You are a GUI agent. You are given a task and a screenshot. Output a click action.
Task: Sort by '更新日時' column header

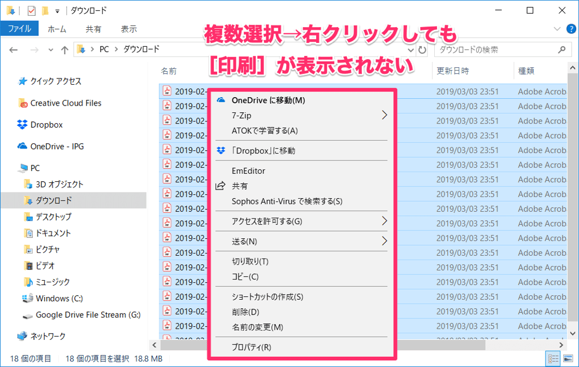click(x=453, y=71)
